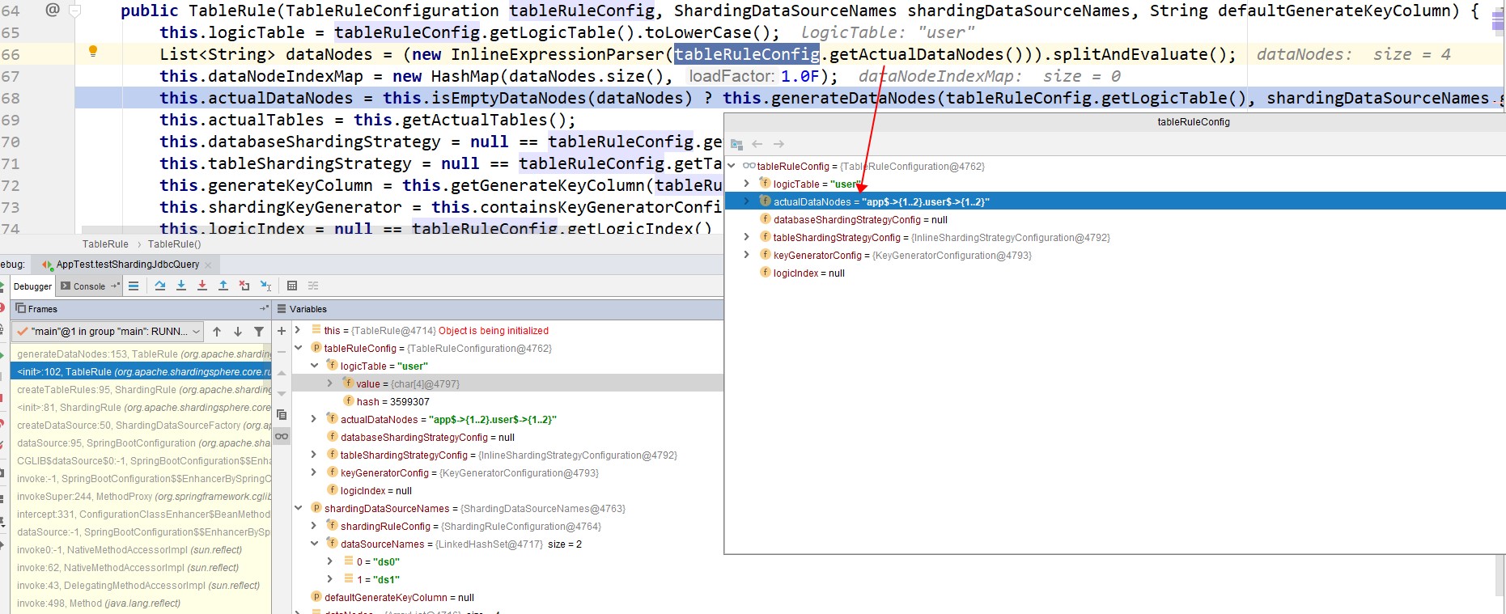
Task: Expand the value char[4] node
Action: point(329,383)
